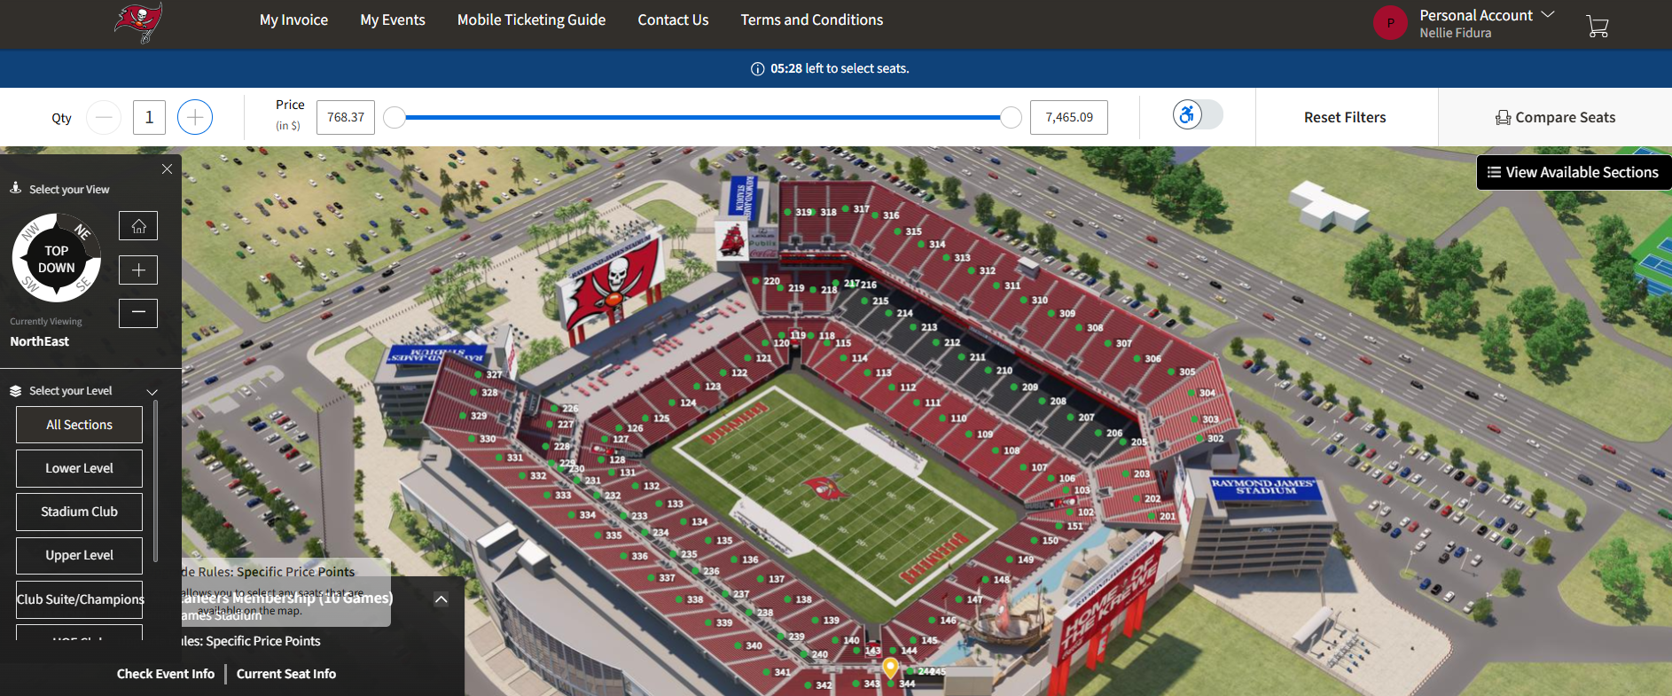
Task: Open My Invoice in the menu
Action: (x=293, y=20)
